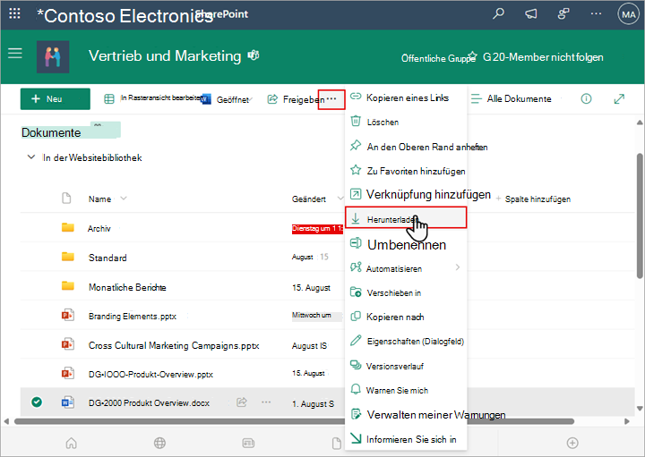Screen dimensions: 645x457
Task: Click share icon on DG-2000 row
Action: (x=242, y=402)
